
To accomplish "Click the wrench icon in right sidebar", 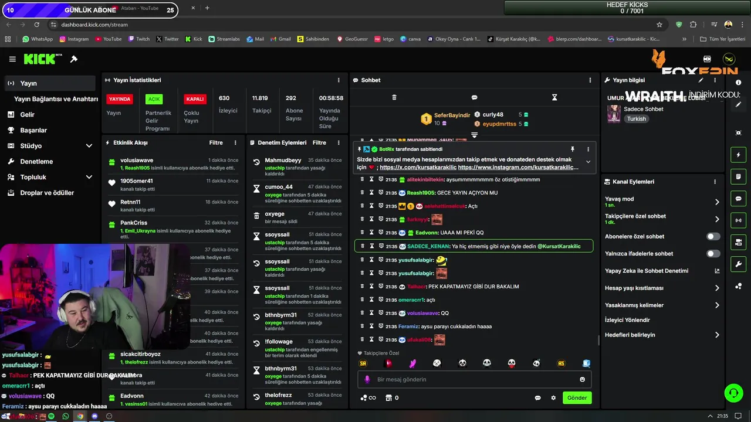I will 739,264.
